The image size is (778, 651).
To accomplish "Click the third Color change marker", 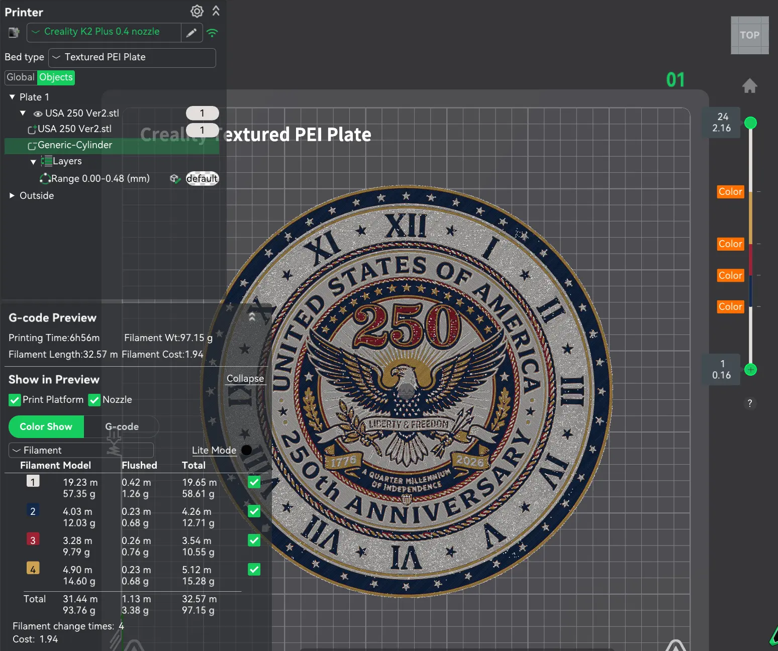I will [x=730, y=276].
